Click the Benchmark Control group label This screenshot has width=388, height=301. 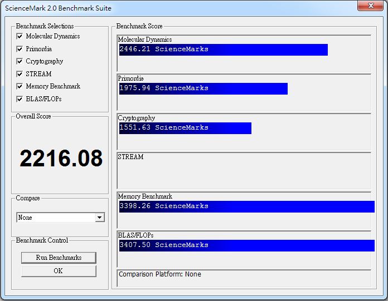42,240
